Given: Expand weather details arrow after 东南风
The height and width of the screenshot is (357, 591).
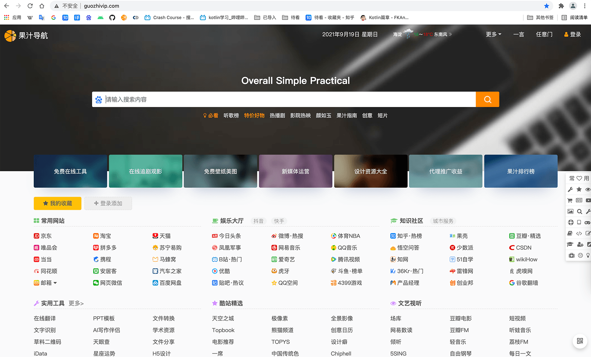Looking at the screenshot, I should (450, 34).
